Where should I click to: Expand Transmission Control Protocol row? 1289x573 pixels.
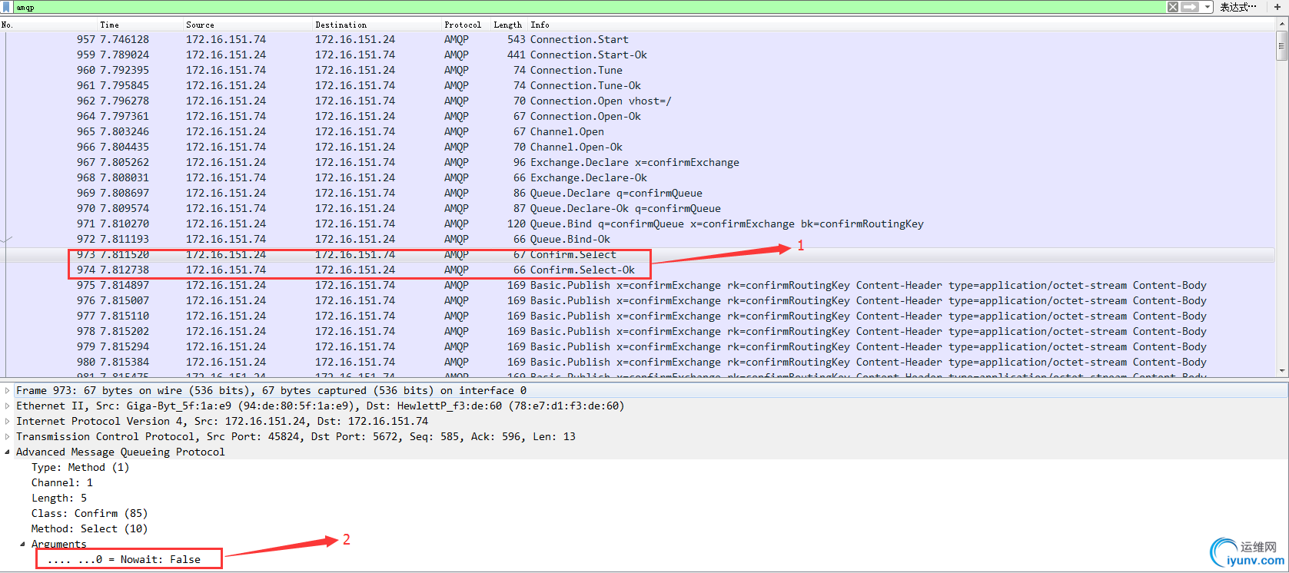[8, 436]
